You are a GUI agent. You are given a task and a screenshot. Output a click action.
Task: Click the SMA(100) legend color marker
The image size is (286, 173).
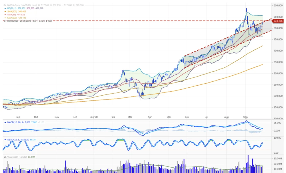pyautogui.click(x=5, y=18)
